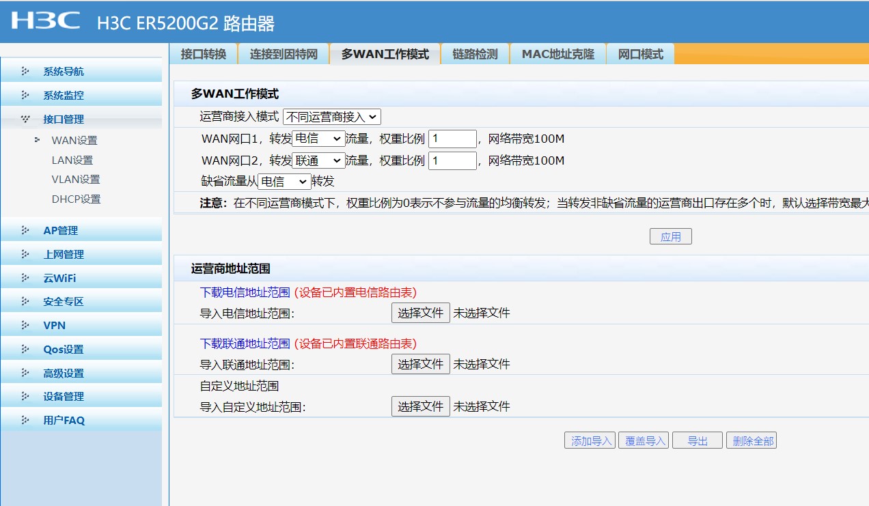Open WAN设置 in sidebar
This screenshot has height=506, width=869.
click(74, 141)
